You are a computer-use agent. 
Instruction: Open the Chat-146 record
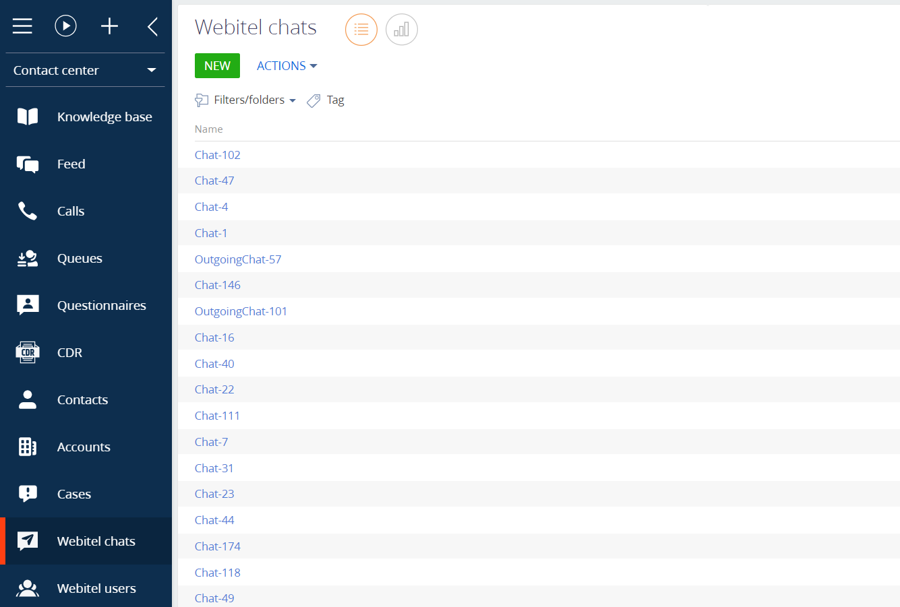click(x=218, y=285)
